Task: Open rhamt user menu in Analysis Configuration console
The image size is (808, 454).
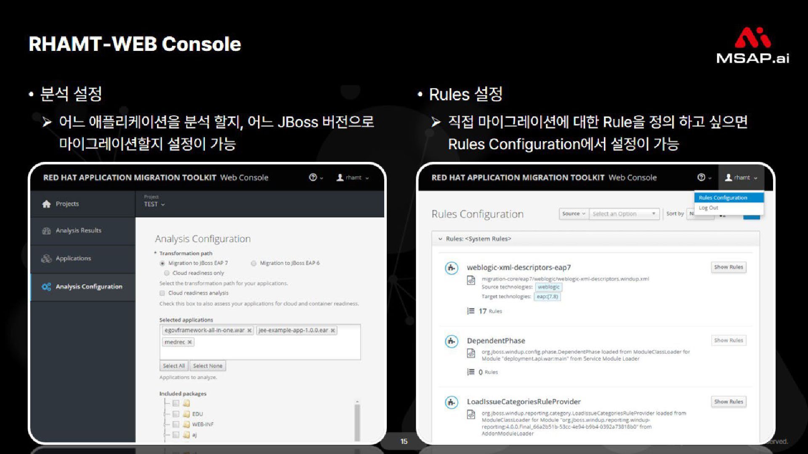Action: coord(353,177)
